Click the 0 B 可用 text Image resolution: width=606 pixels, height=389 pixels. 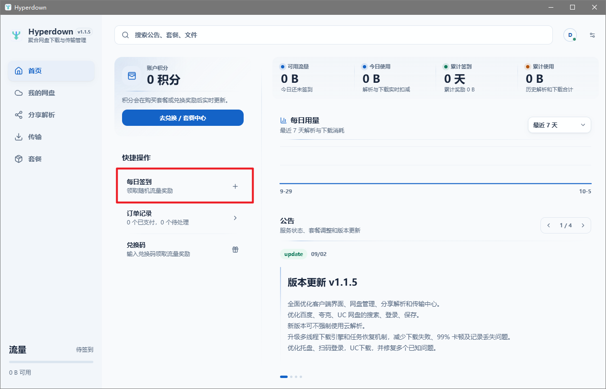click(x=20, y=372)
